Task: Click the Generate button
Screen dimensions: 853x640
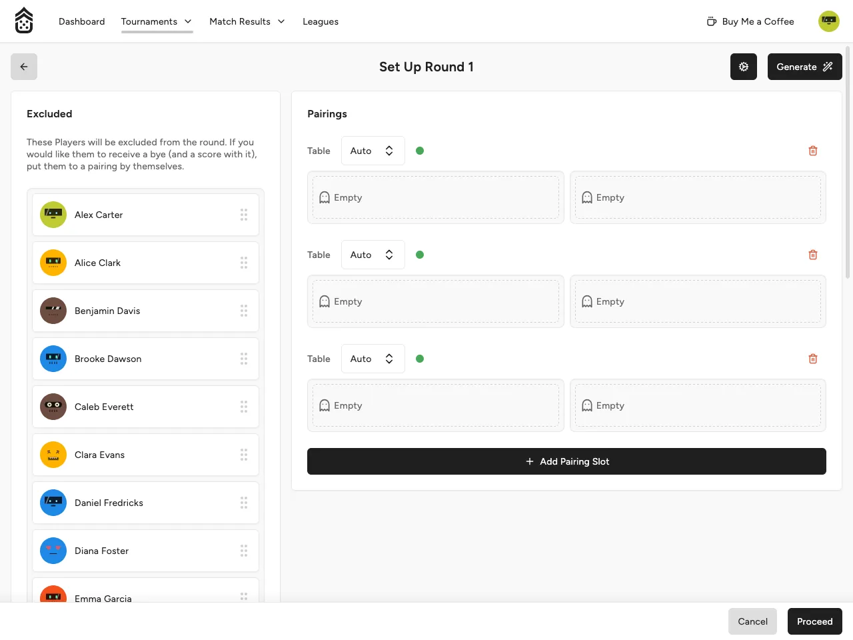Action: [805, 67]
